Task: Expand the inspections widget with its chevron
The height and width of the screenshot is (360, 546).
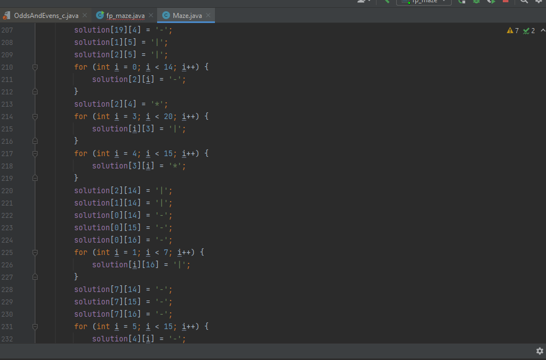Action: coord(542,30)
